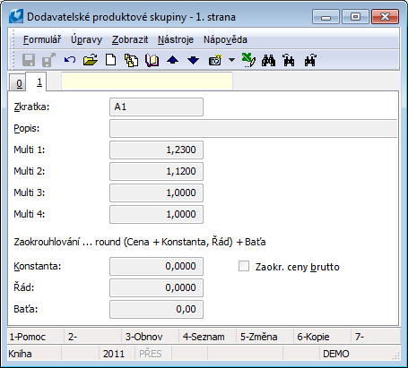Click the Zaokrouhlování formula text
The width and height of the screenshot is (408, 368).
tap(140, 242)
